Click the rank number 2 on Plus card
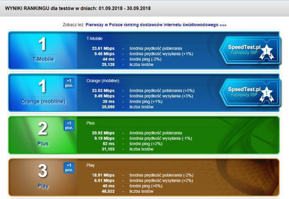The image size is (289, 199). click(x=42, y=129)
